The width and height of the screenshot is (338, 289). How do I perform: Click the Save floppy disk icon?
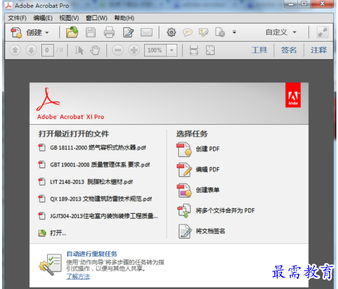pyautogui.click(x=91, y=33)
